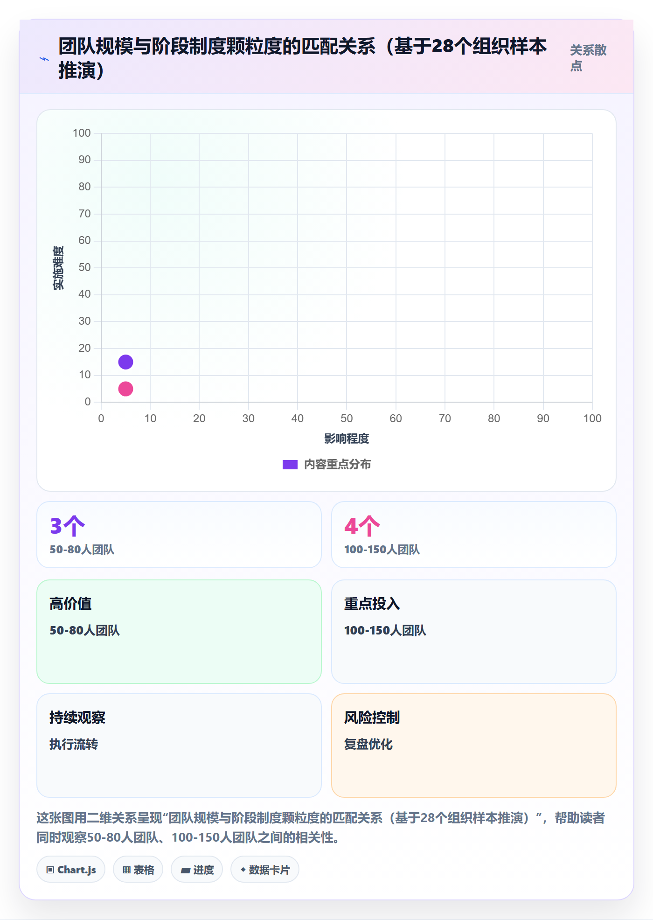
Task: Click the 复盘优化 text in 风险控制 card
Action: point(368,744)
